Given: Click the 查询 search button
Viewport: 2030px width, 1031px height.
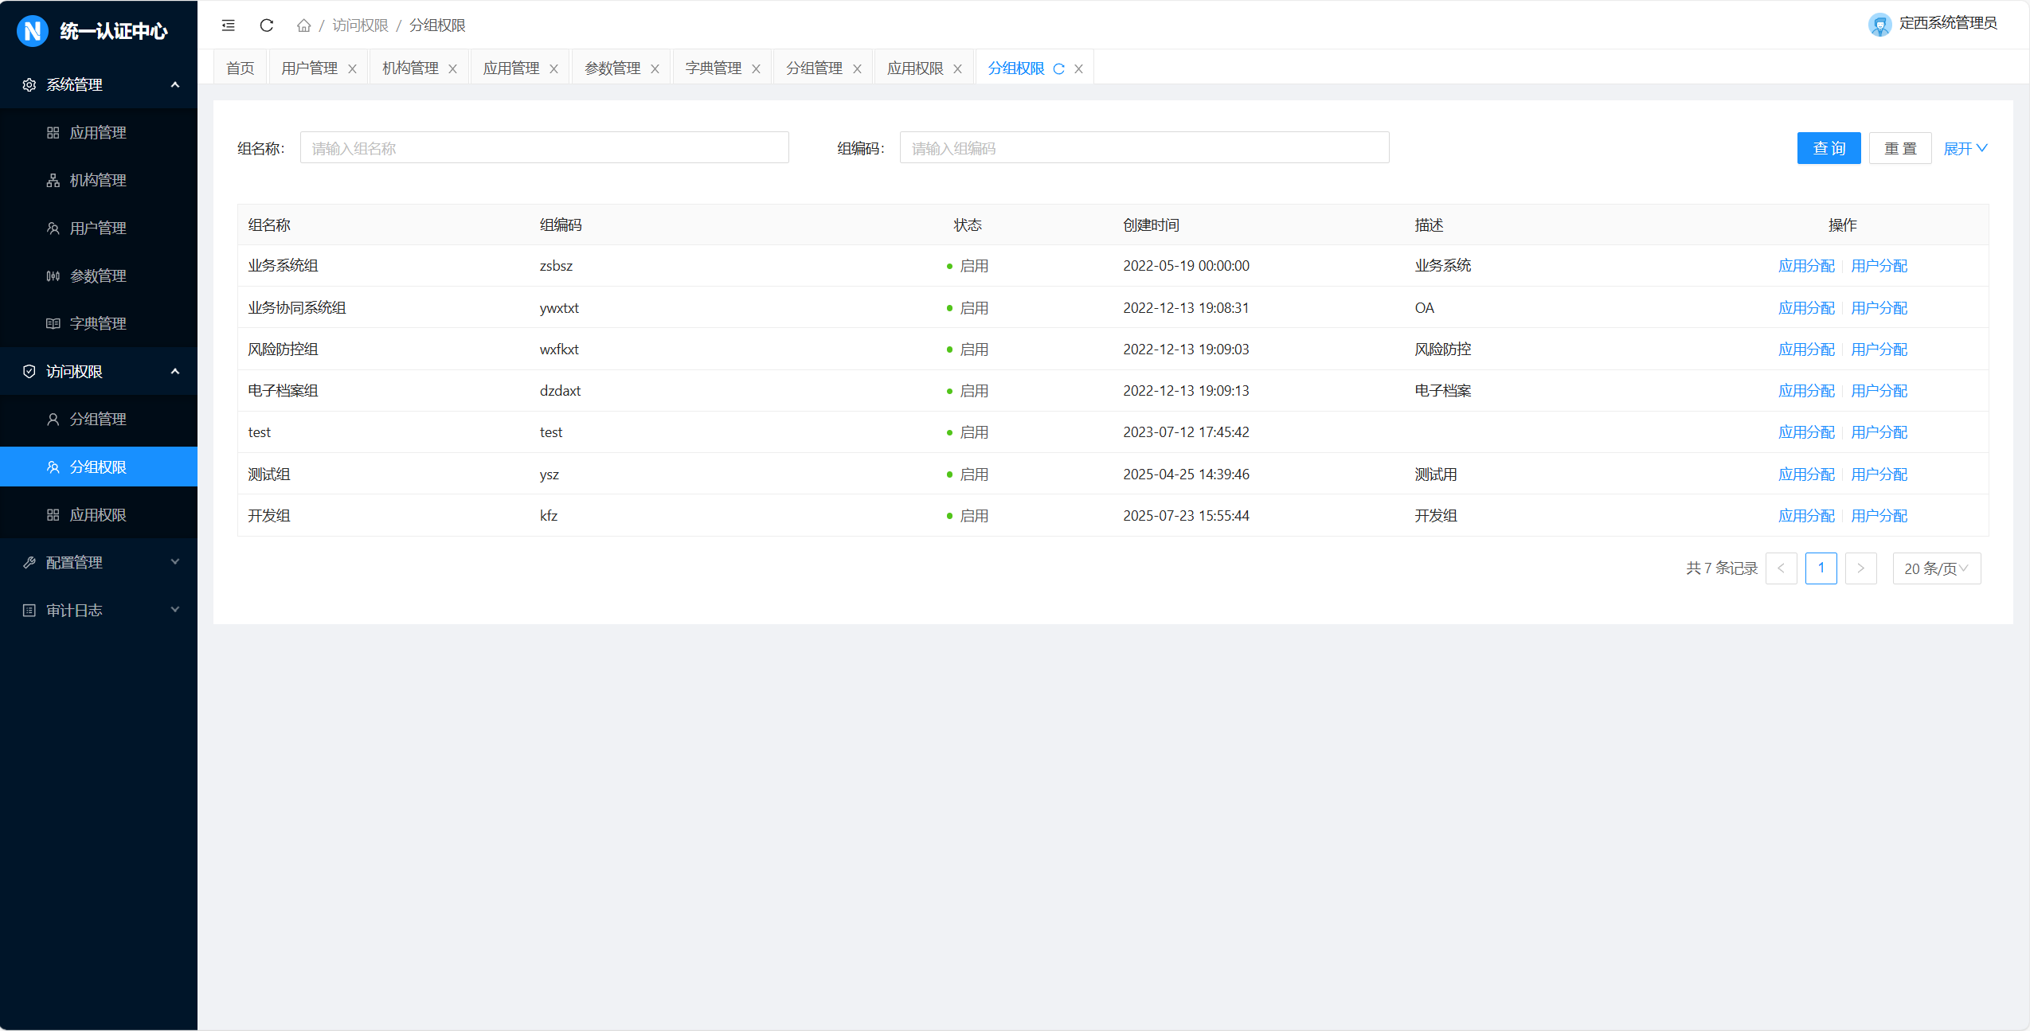Looking at the screenshot, I should click(x=1829, y=149).
